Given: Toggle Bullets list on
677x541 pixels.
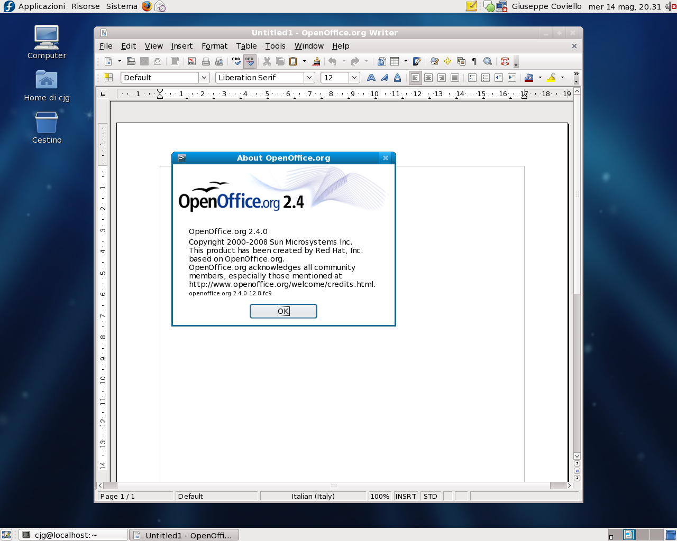Looking at the screenshot, I should (x=486, y=78).
